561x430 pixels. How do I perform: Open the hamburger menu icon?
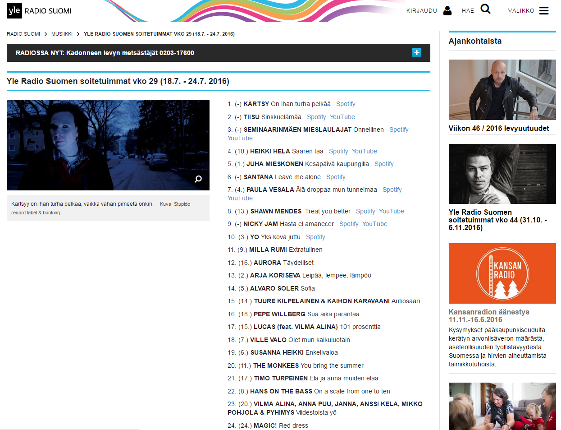[544, 11]
